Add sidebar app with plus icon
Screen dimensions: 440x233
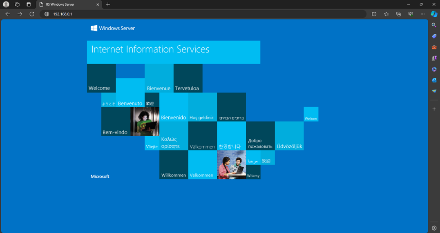[x=434, y=109]
